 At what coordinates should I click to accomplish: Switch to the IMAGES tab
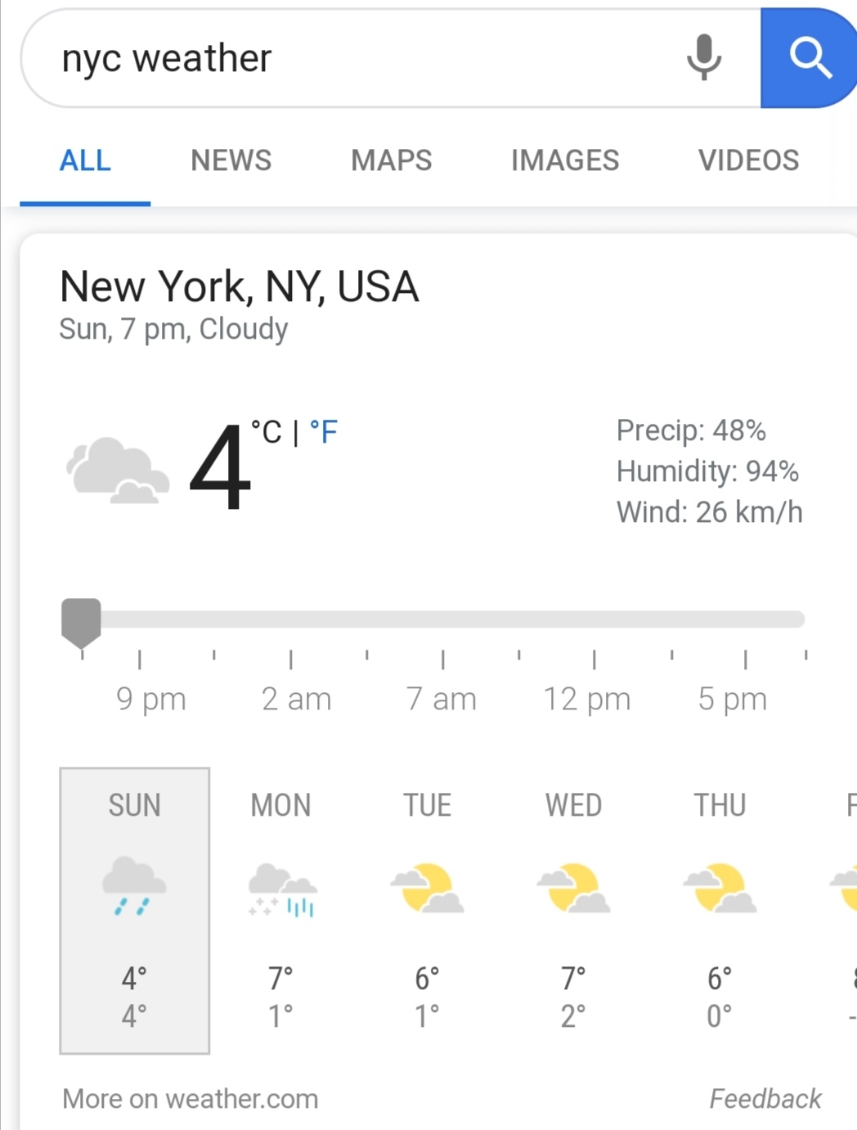(x=565, y=160)
